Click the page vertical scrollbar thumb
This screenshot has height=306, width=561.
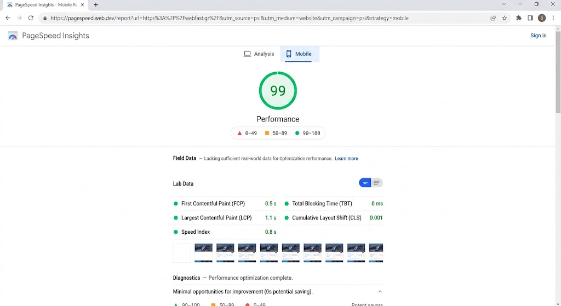558,72
